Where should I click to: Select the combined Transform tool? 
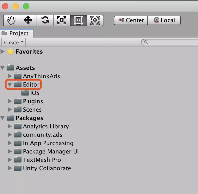(x=95, y=20)
